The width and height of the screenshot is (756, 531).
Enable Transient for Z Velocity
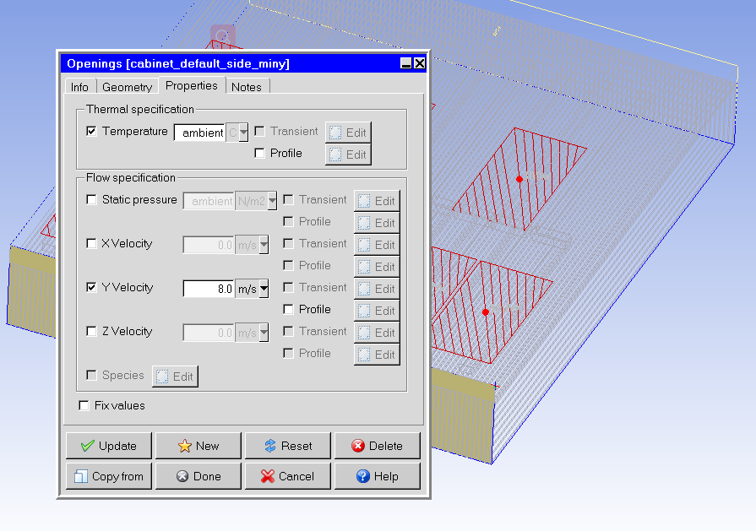coord(288,331)
